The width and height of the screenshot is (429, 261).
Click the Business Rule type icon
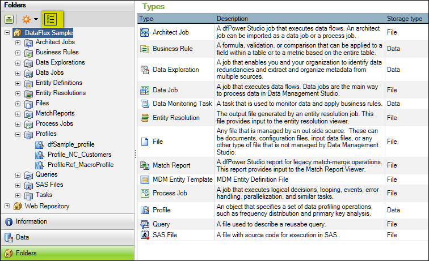coord(144,49)
